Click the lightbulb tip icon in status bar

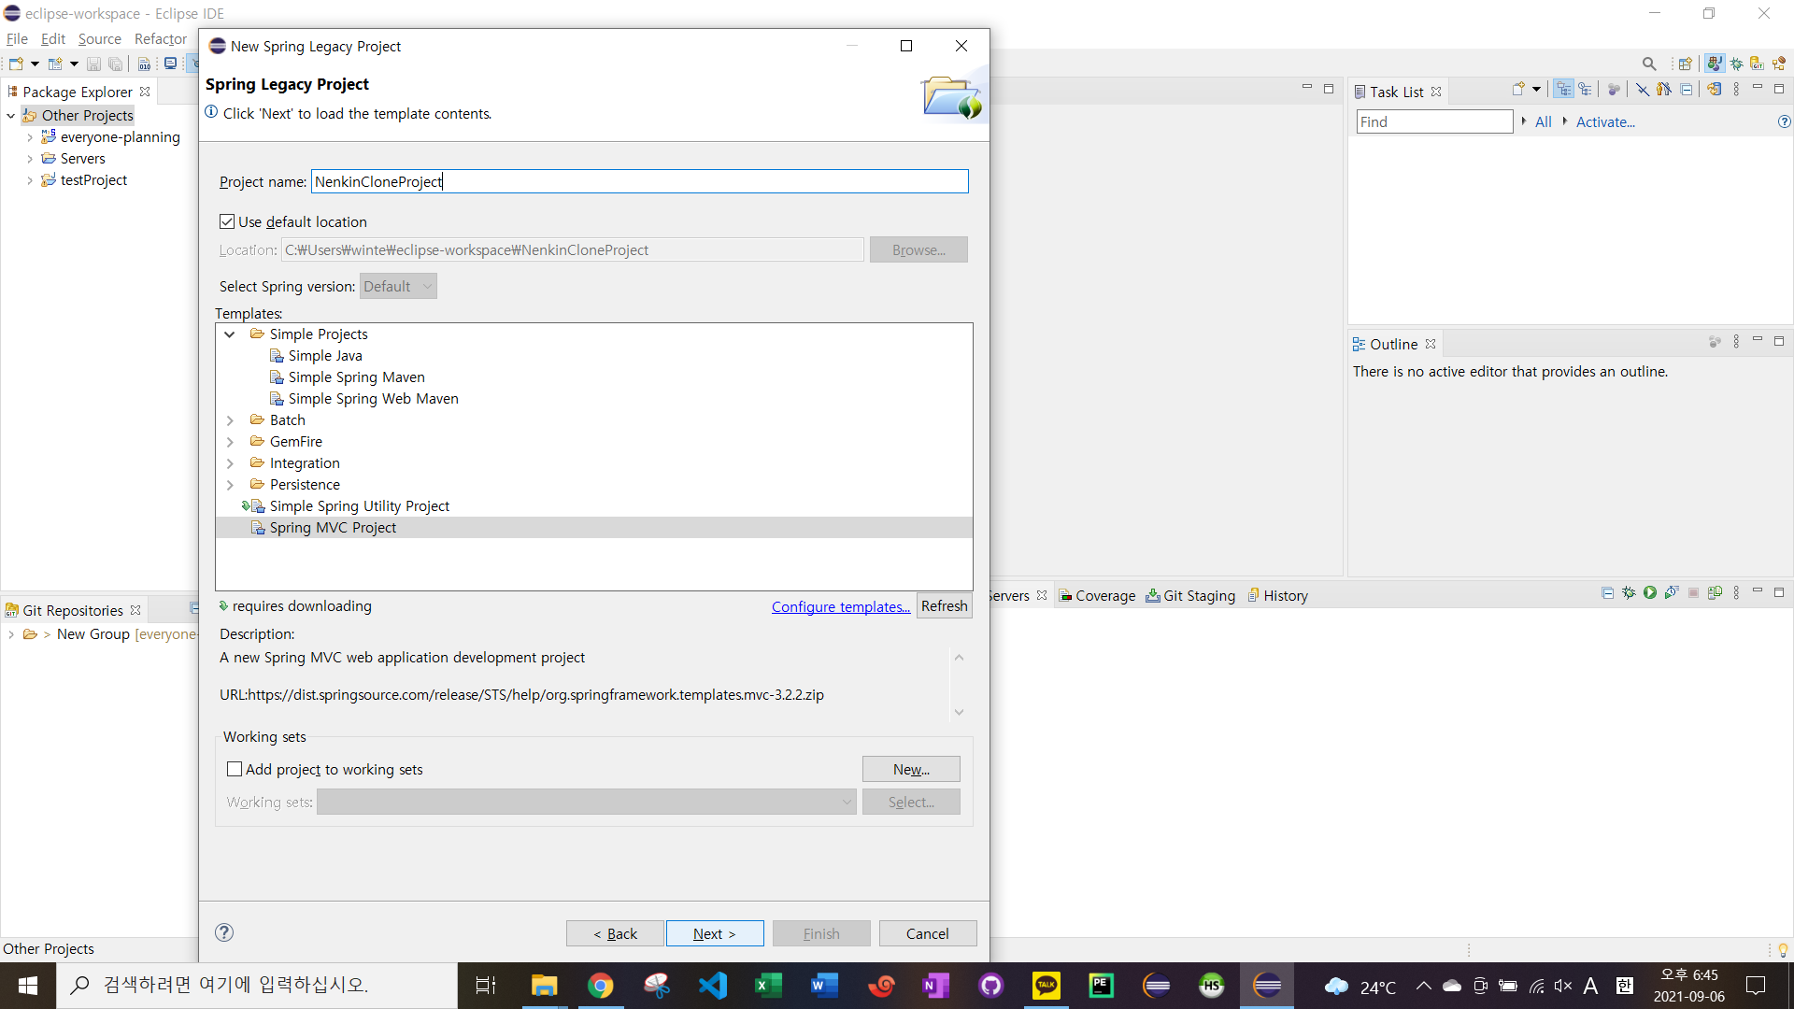(x=1783, y=950)
